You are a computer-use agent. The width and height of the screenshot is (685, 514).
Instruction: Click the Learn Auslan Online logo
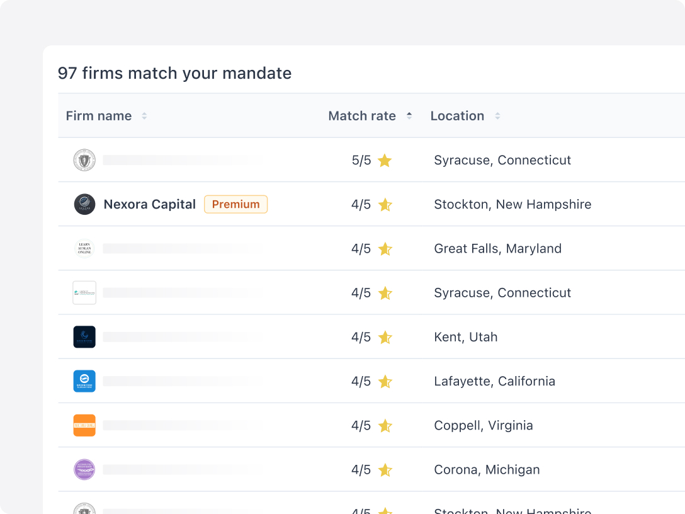[84, 249]
